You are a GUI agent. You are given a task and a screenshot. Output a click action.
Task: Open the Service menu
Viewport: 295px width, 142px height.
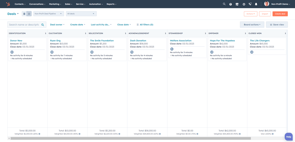coord(81,4)
